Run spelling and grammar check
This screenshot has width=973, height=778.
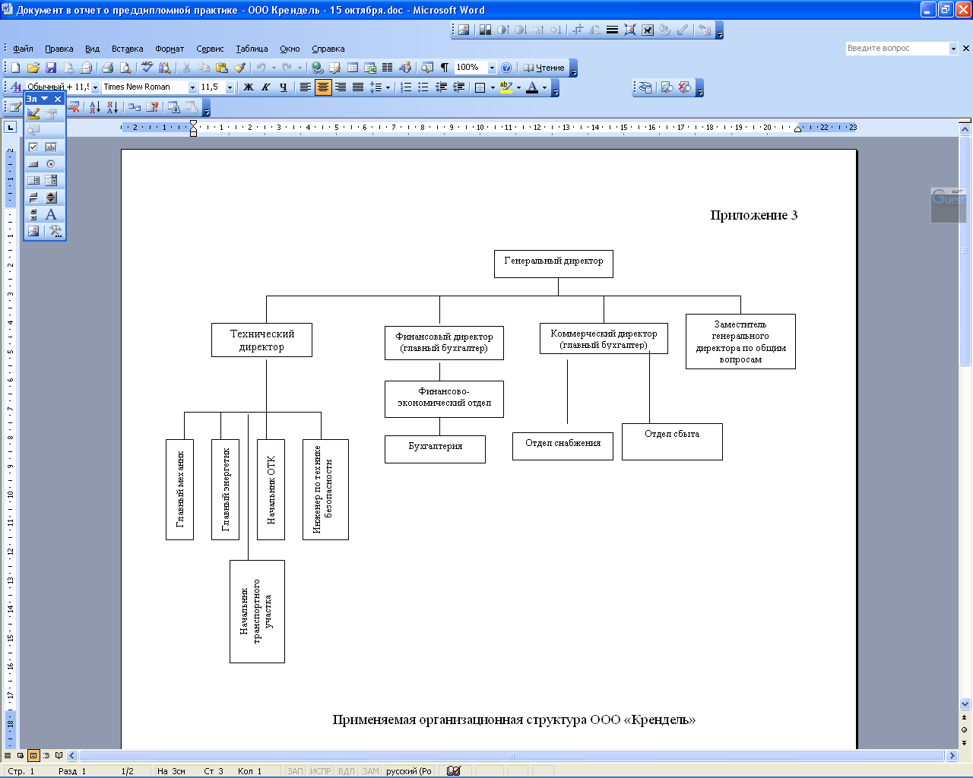[x=147, y=68]
